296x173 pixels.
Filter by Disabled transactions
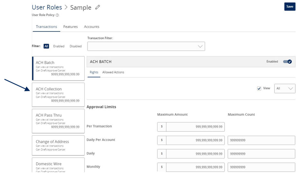click(x=76, y=46)
